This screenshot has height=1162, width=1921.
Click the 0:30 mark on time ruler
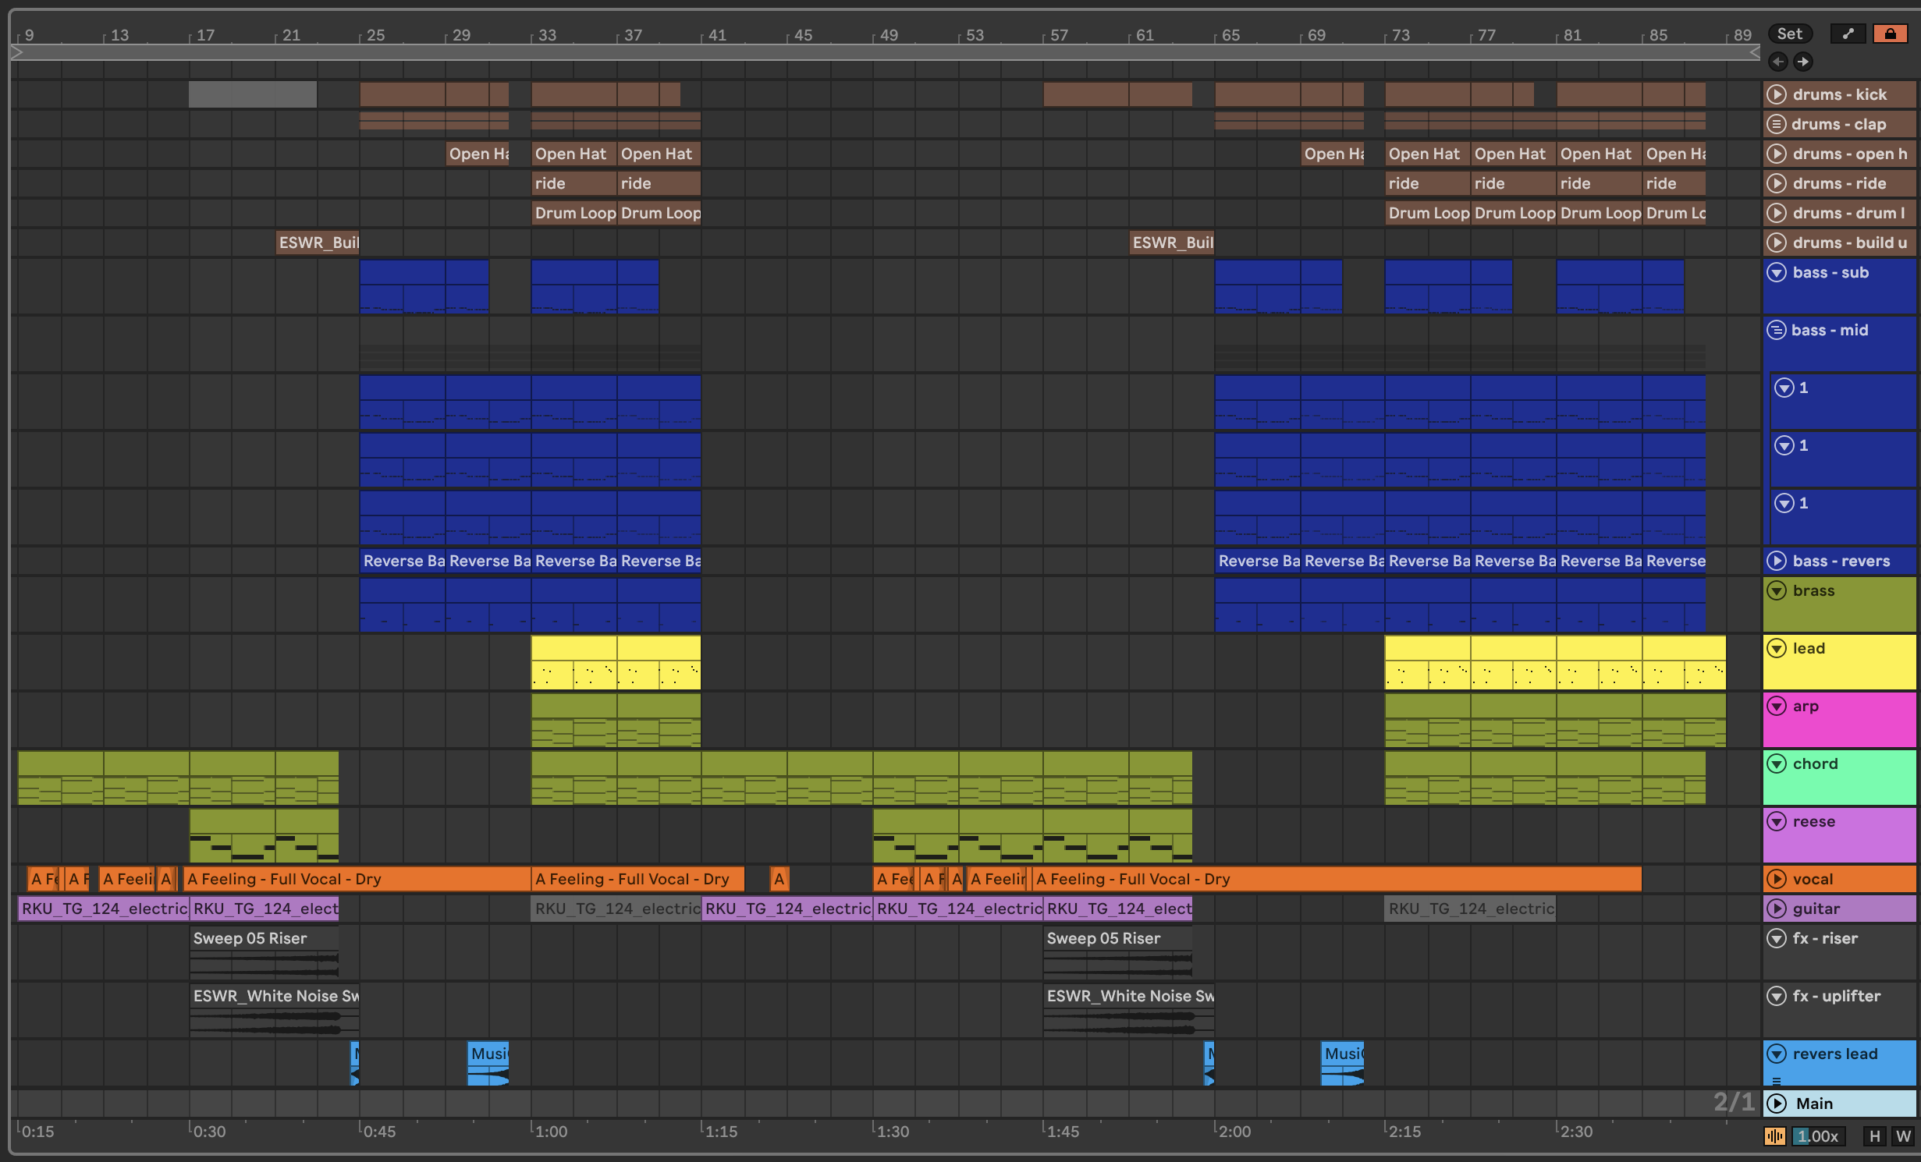[208, 1132]
